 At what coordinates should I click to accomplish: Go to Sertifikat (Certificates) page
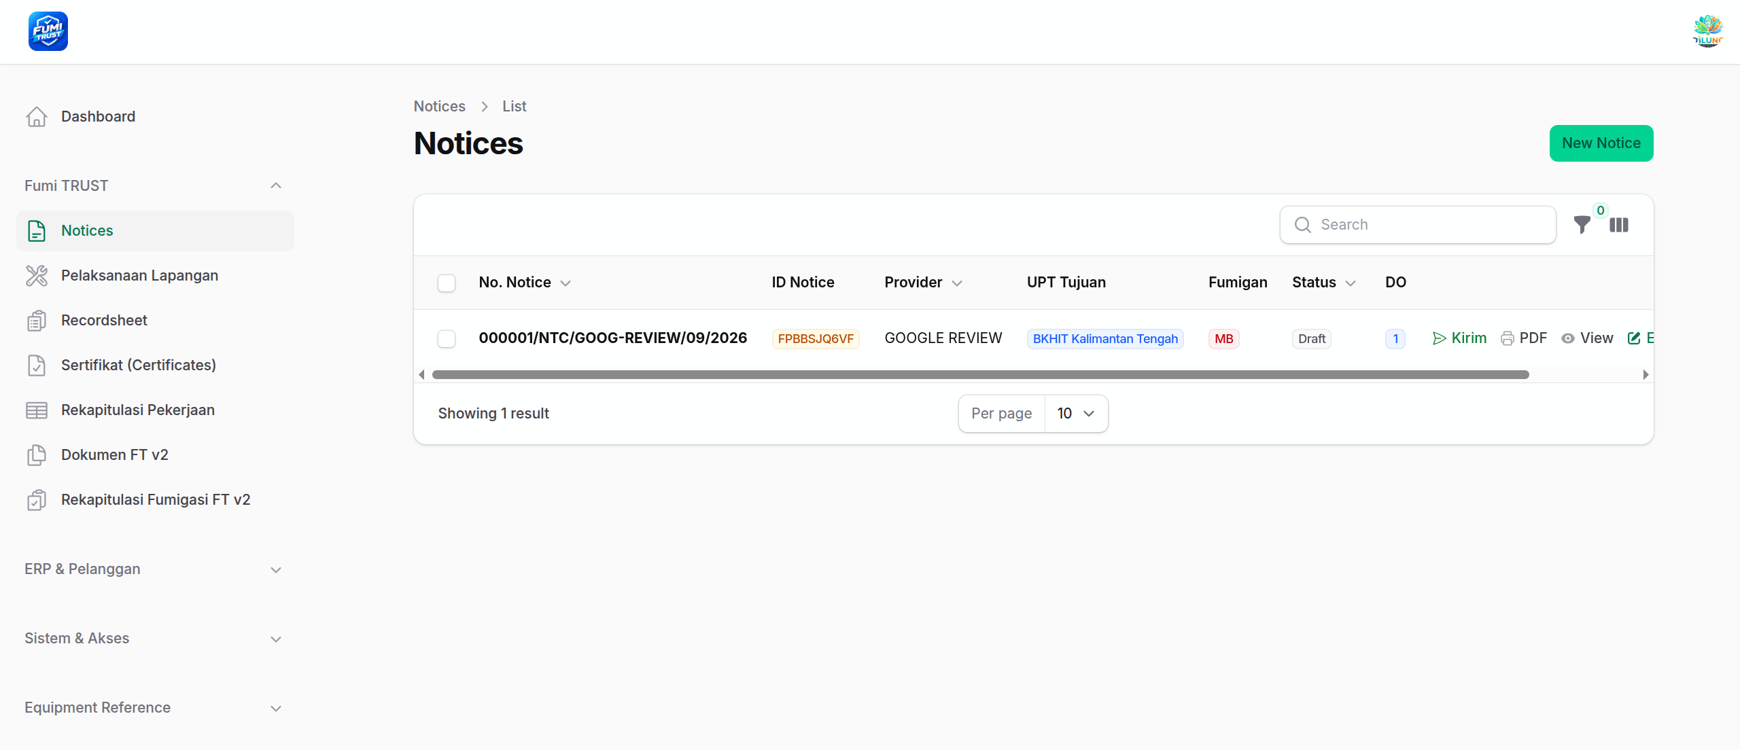coord(156,365)
